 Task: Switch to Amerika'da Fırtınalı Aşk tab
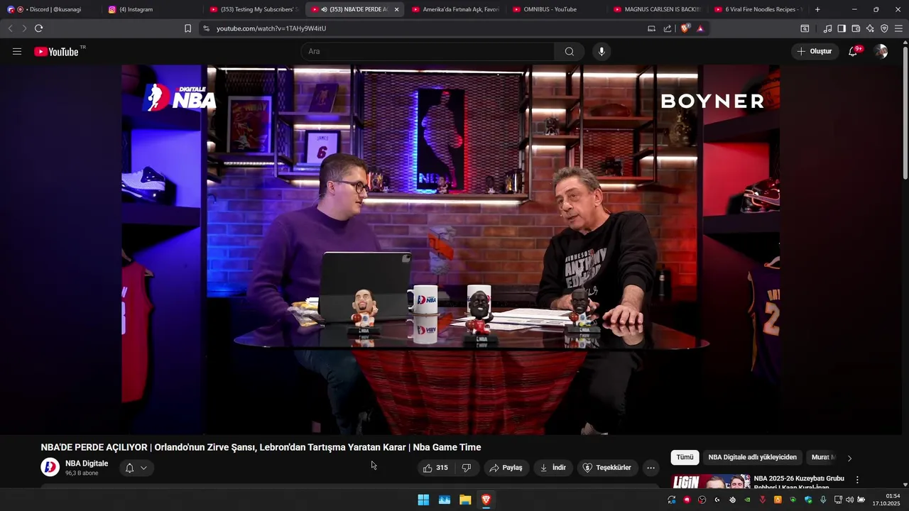coord(456,9)
